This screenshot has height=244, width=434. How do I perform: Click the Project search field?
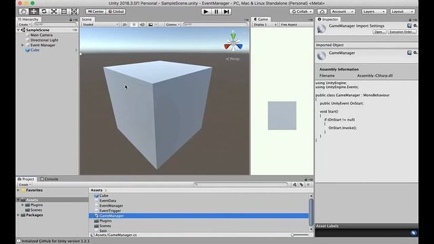click(241, 184)
